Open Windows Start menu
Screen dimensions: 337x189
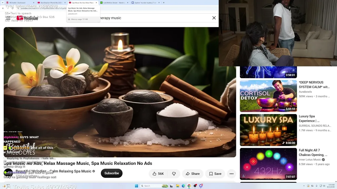[136, 186]
